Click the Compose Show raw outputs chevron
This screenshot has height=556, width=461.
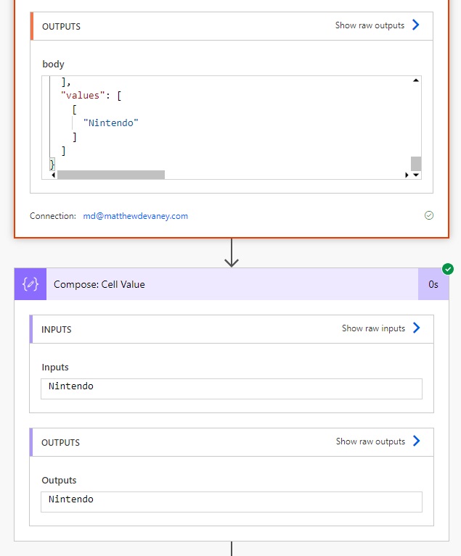(417, 441)
